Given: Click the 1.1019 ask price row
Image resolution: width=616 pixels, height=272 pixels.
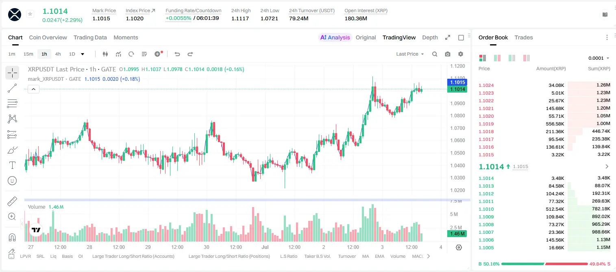Looking at the screenshot, I should tap(544, 124).
